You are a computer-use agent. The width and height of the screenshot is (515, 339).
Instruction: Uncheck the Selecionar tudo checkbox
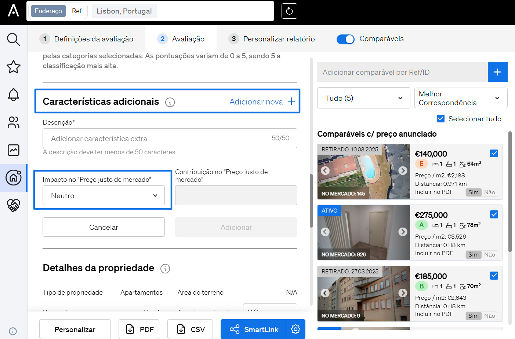[x=440, y=119]
